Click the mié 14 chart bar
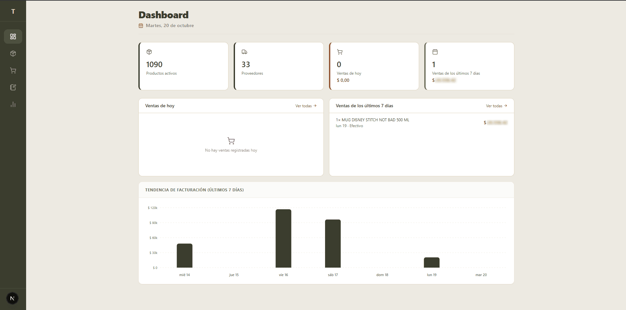 (185, 256)
